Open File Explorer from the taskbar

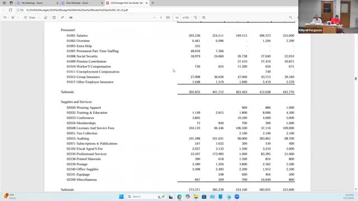[196, 197]
